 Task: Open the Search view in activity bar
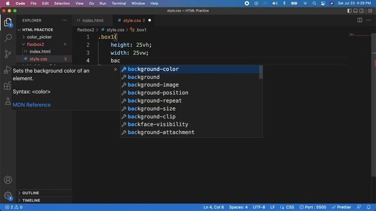8,38
